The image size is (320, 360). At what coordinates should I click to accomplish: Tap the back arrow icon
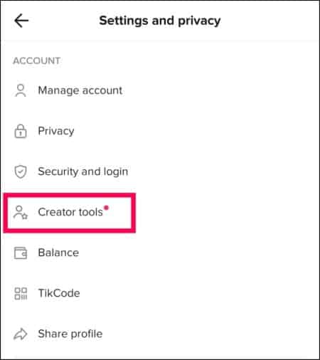pos(21,21)
